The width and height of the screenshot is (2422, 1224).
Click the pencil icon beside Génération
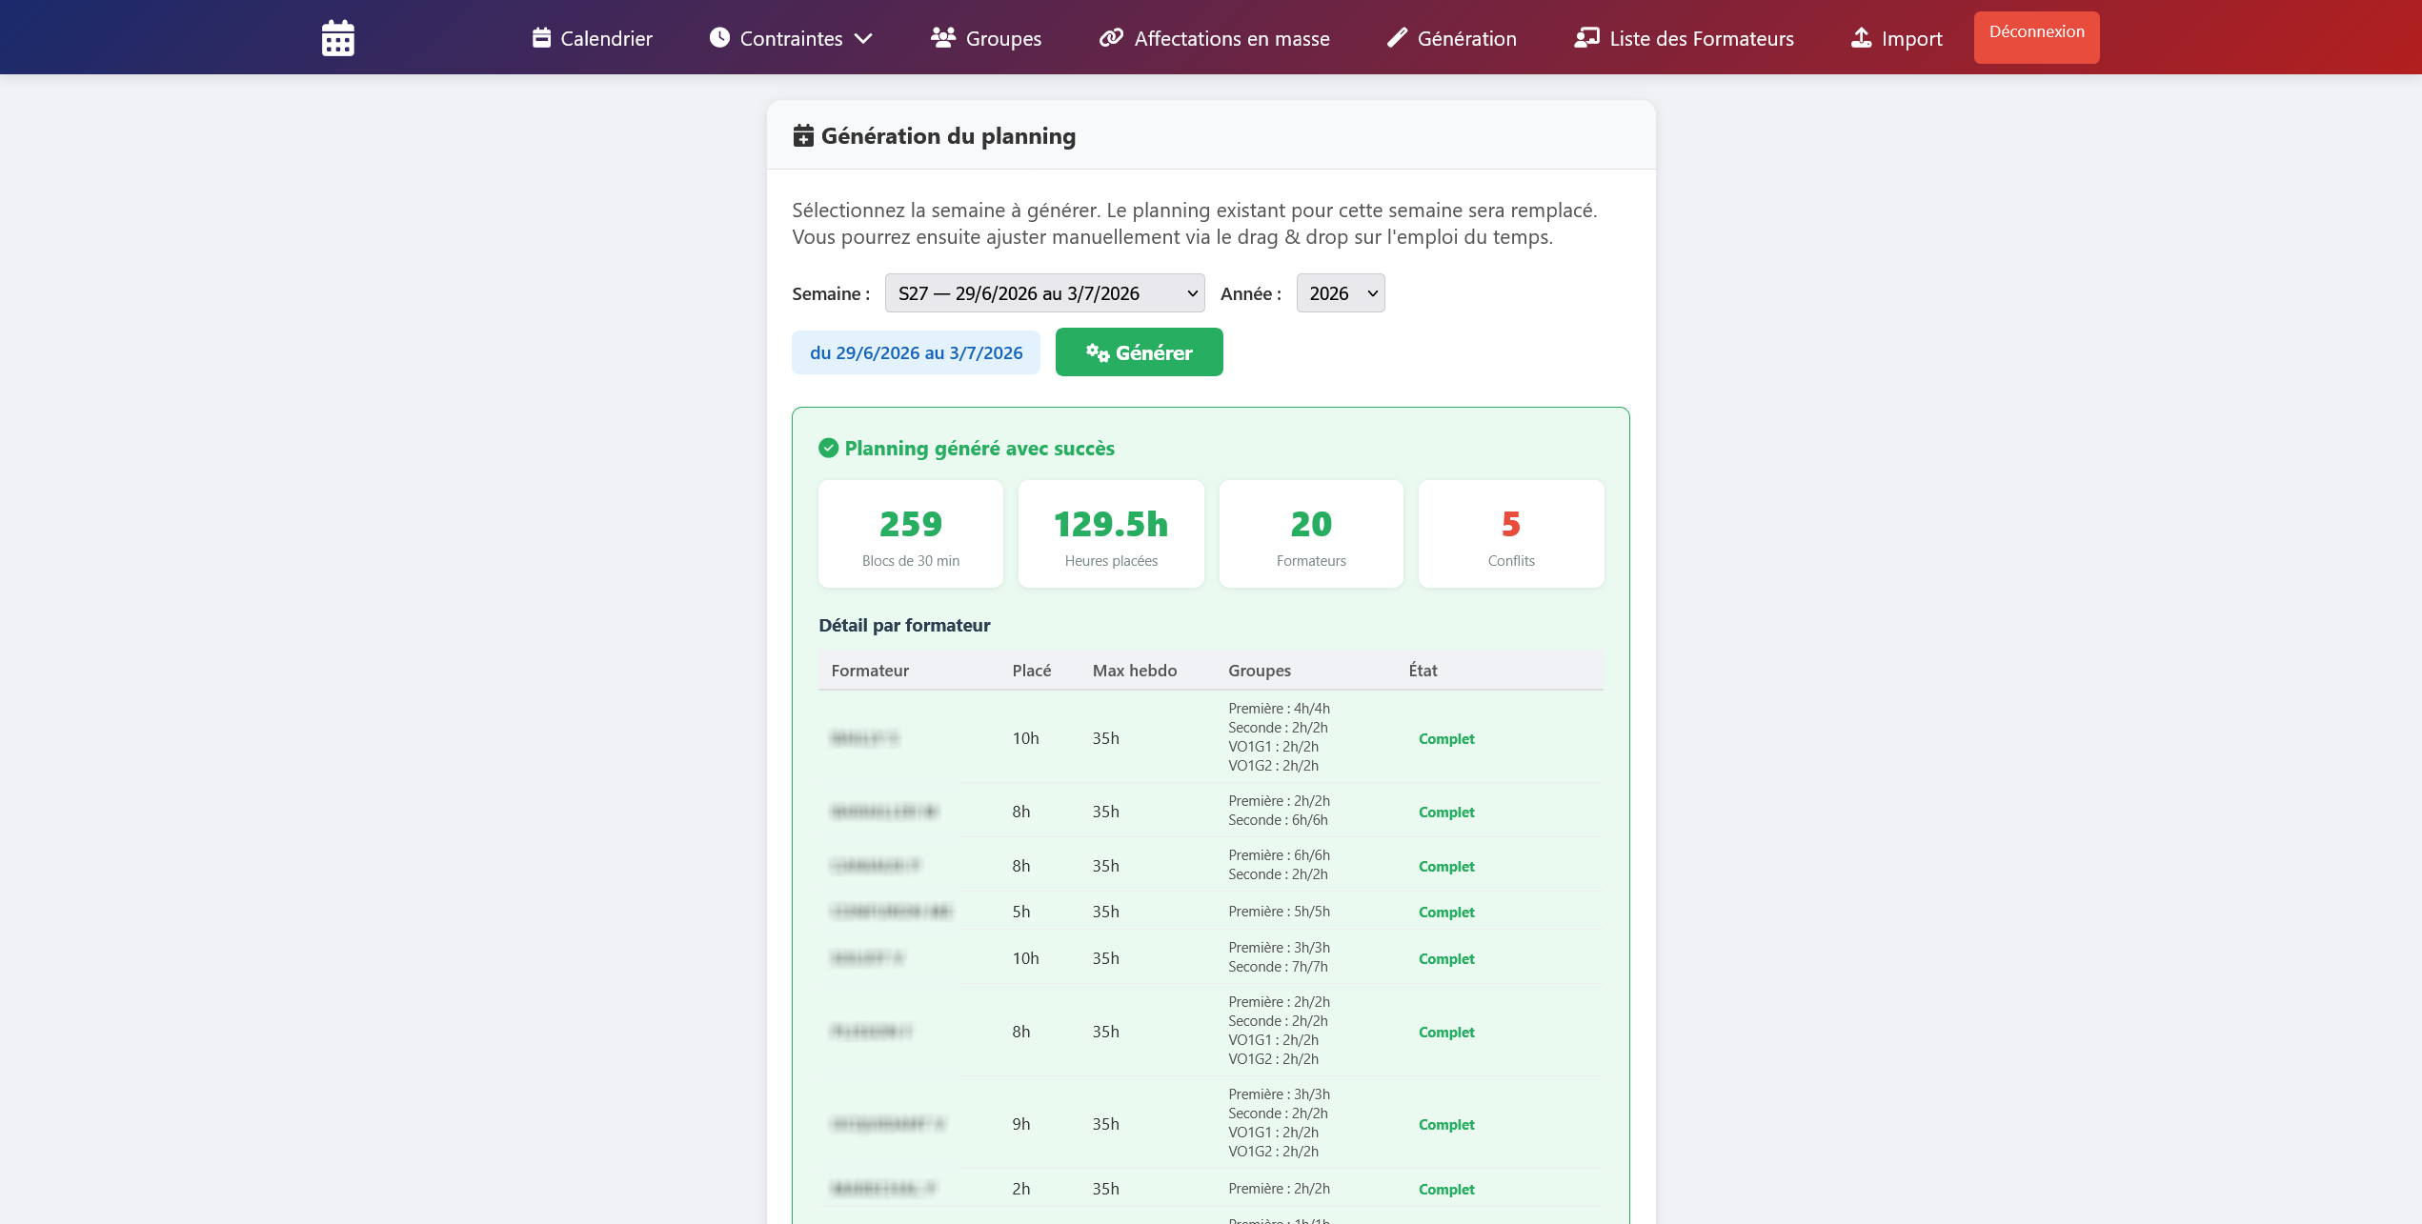click(x=1397, y=38)
